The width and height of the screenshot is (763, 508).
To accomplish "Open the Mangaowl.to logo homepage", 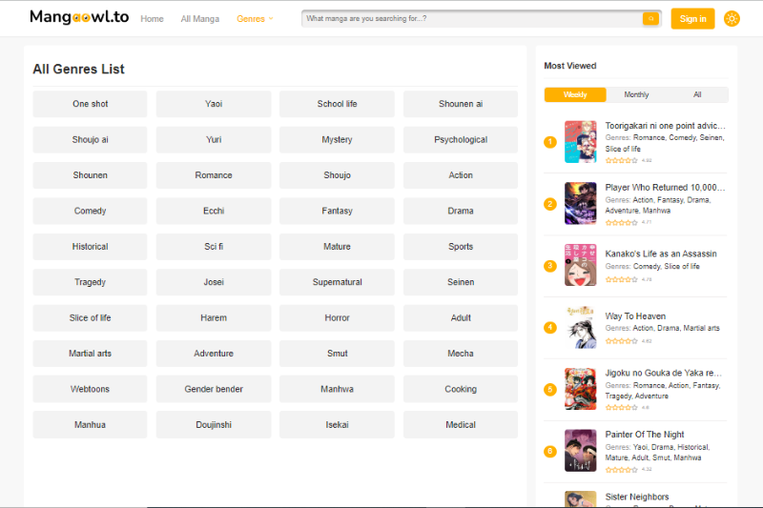I will (x=79, y=17).
